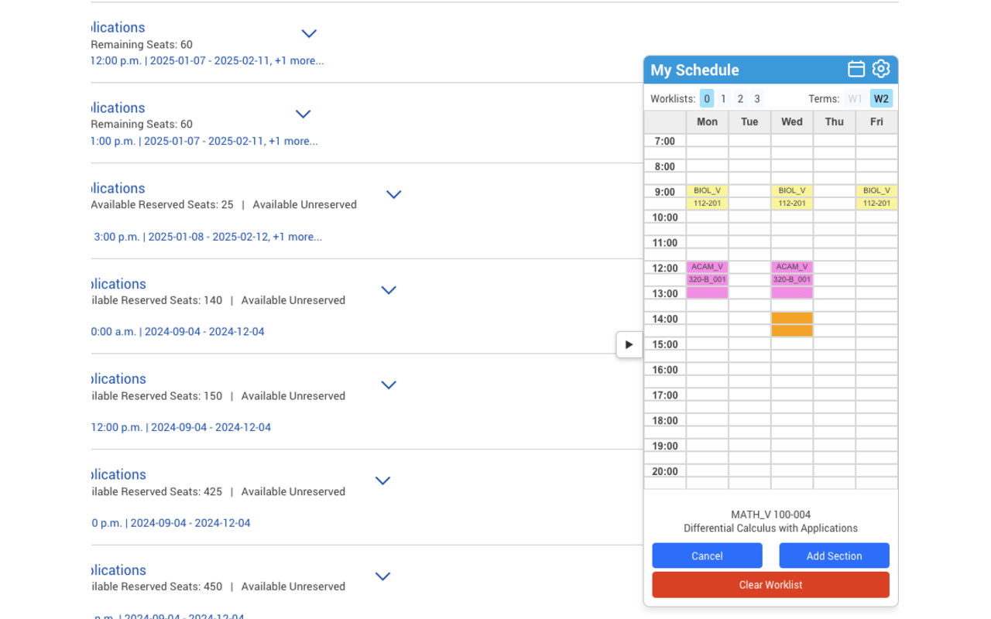Click the Monday pink ACAM_V block

point(707,279)
